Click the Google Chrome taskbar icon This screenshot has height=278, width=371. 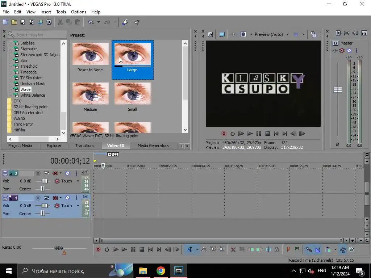point(161,271)
